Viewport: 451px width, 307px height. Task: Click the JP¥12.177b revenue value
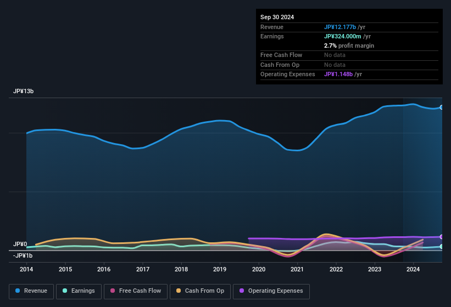click(340, 27)
